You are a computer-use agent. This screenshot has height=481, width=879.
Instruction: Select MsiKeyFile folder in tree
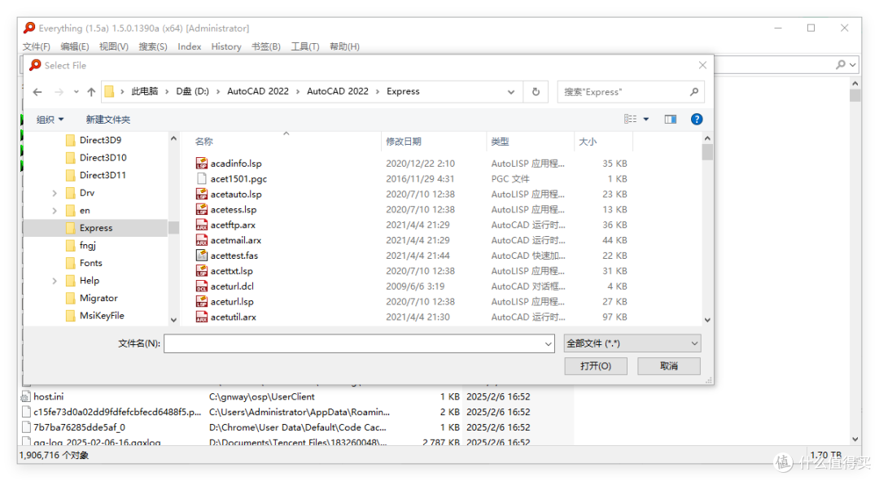point(102,316)
